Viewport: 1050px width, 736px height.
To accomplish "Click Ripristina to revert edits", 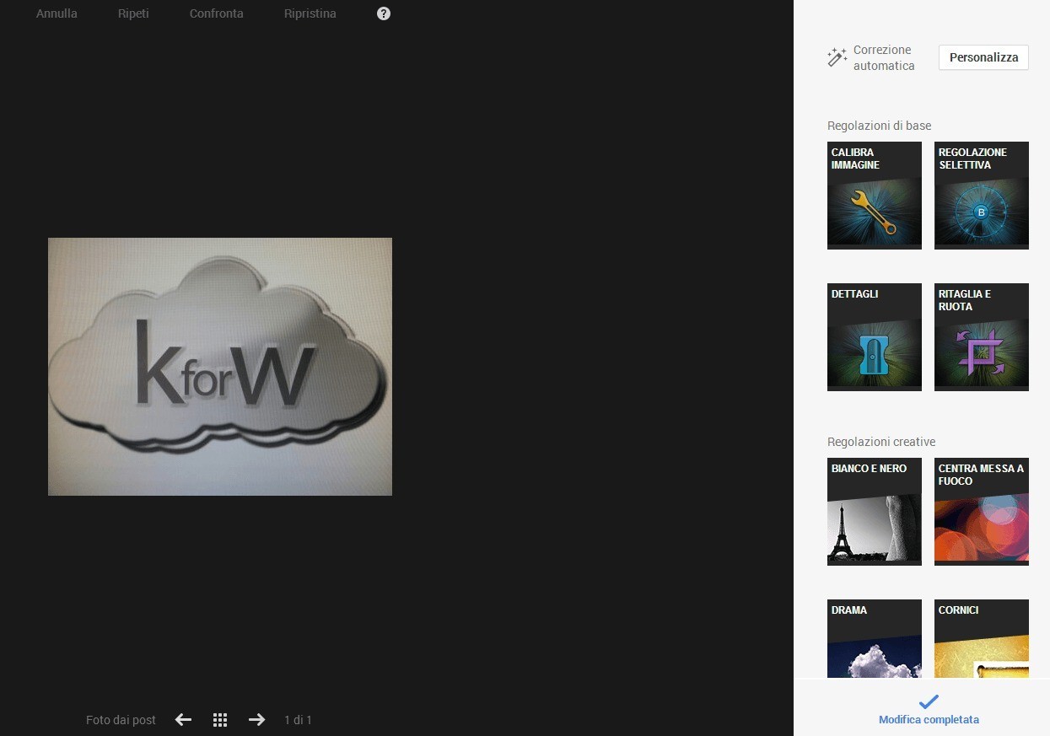I will point(310,13).
